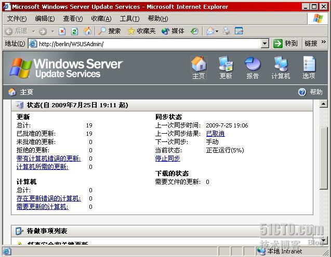The height and width of the screenshot is (257, 331).
Task: Open the WSUS 选项 options icon
Action: pos(309,67)
